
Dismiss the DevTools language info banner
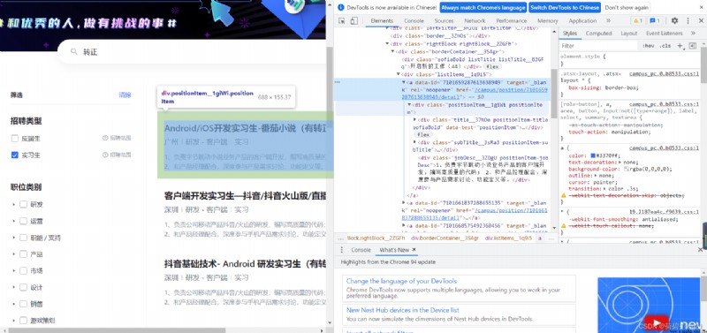click(x=700, y=7)
